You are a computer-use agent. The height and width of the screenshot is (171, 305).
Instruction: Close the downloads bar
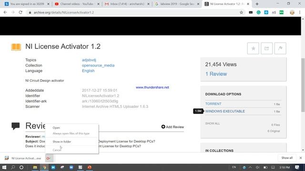coord(301,158)
